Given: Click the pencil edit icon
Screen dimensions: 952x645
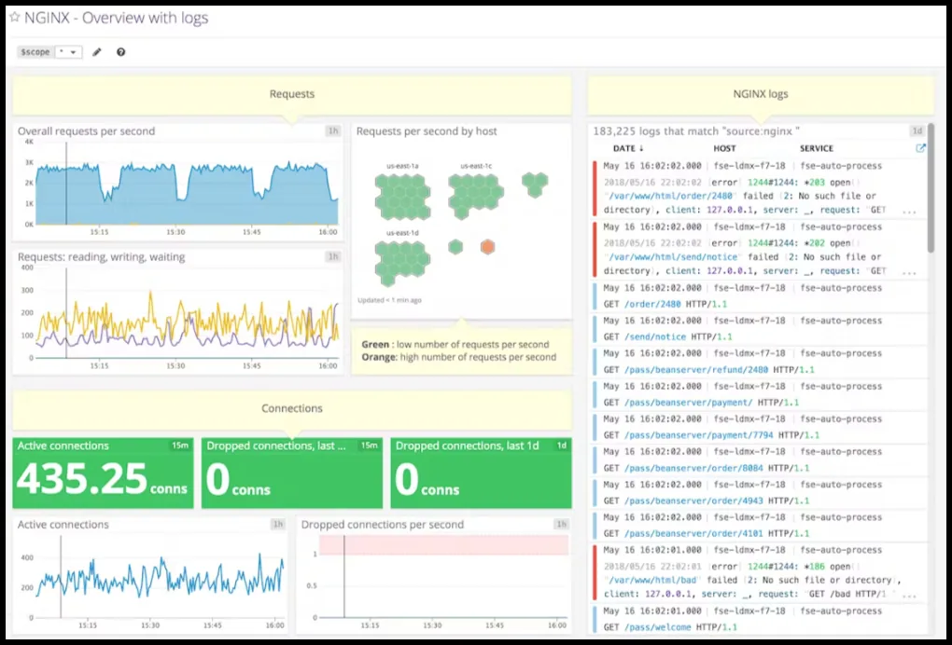Looking at the screenshot, I should click(96, 52).
